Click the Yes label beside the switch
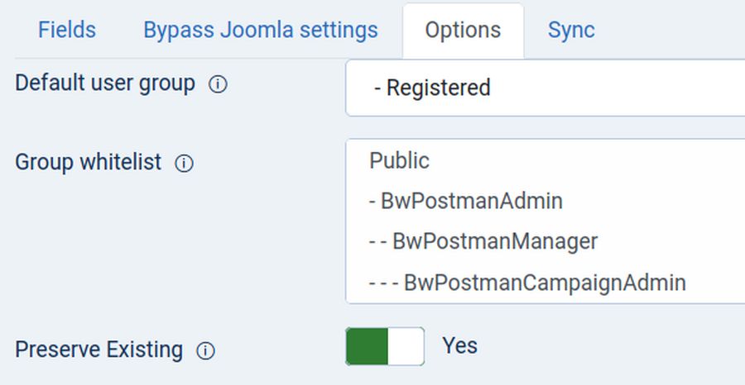The width and height of the screenshot is (745, 385). (x=460, y=345)
